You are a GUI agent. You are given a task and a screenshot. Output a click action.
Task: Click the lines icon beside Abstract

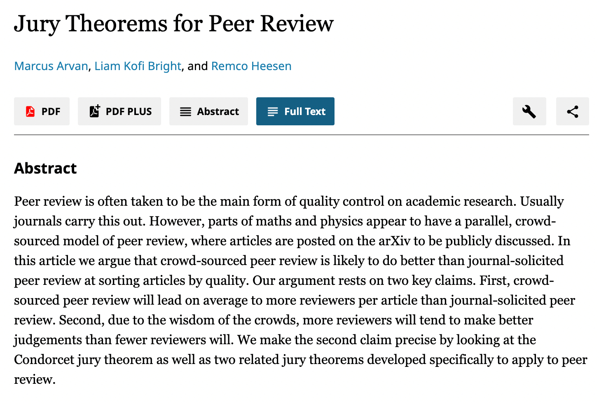tap(185, 112)
